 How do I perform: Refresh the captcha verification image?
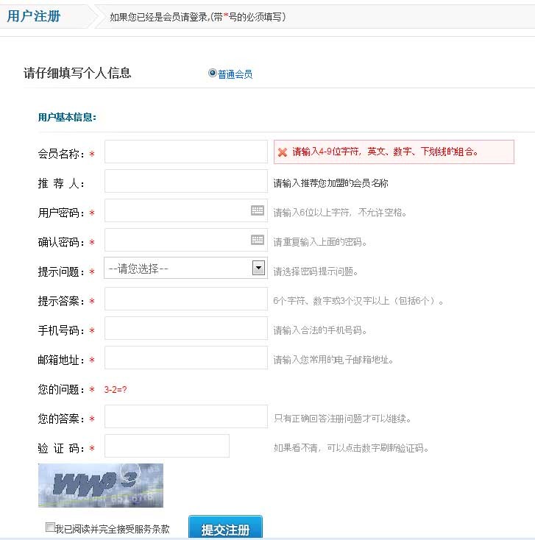click(101, 485)
